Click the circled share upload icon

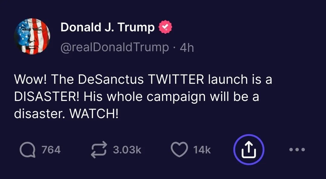249,150
